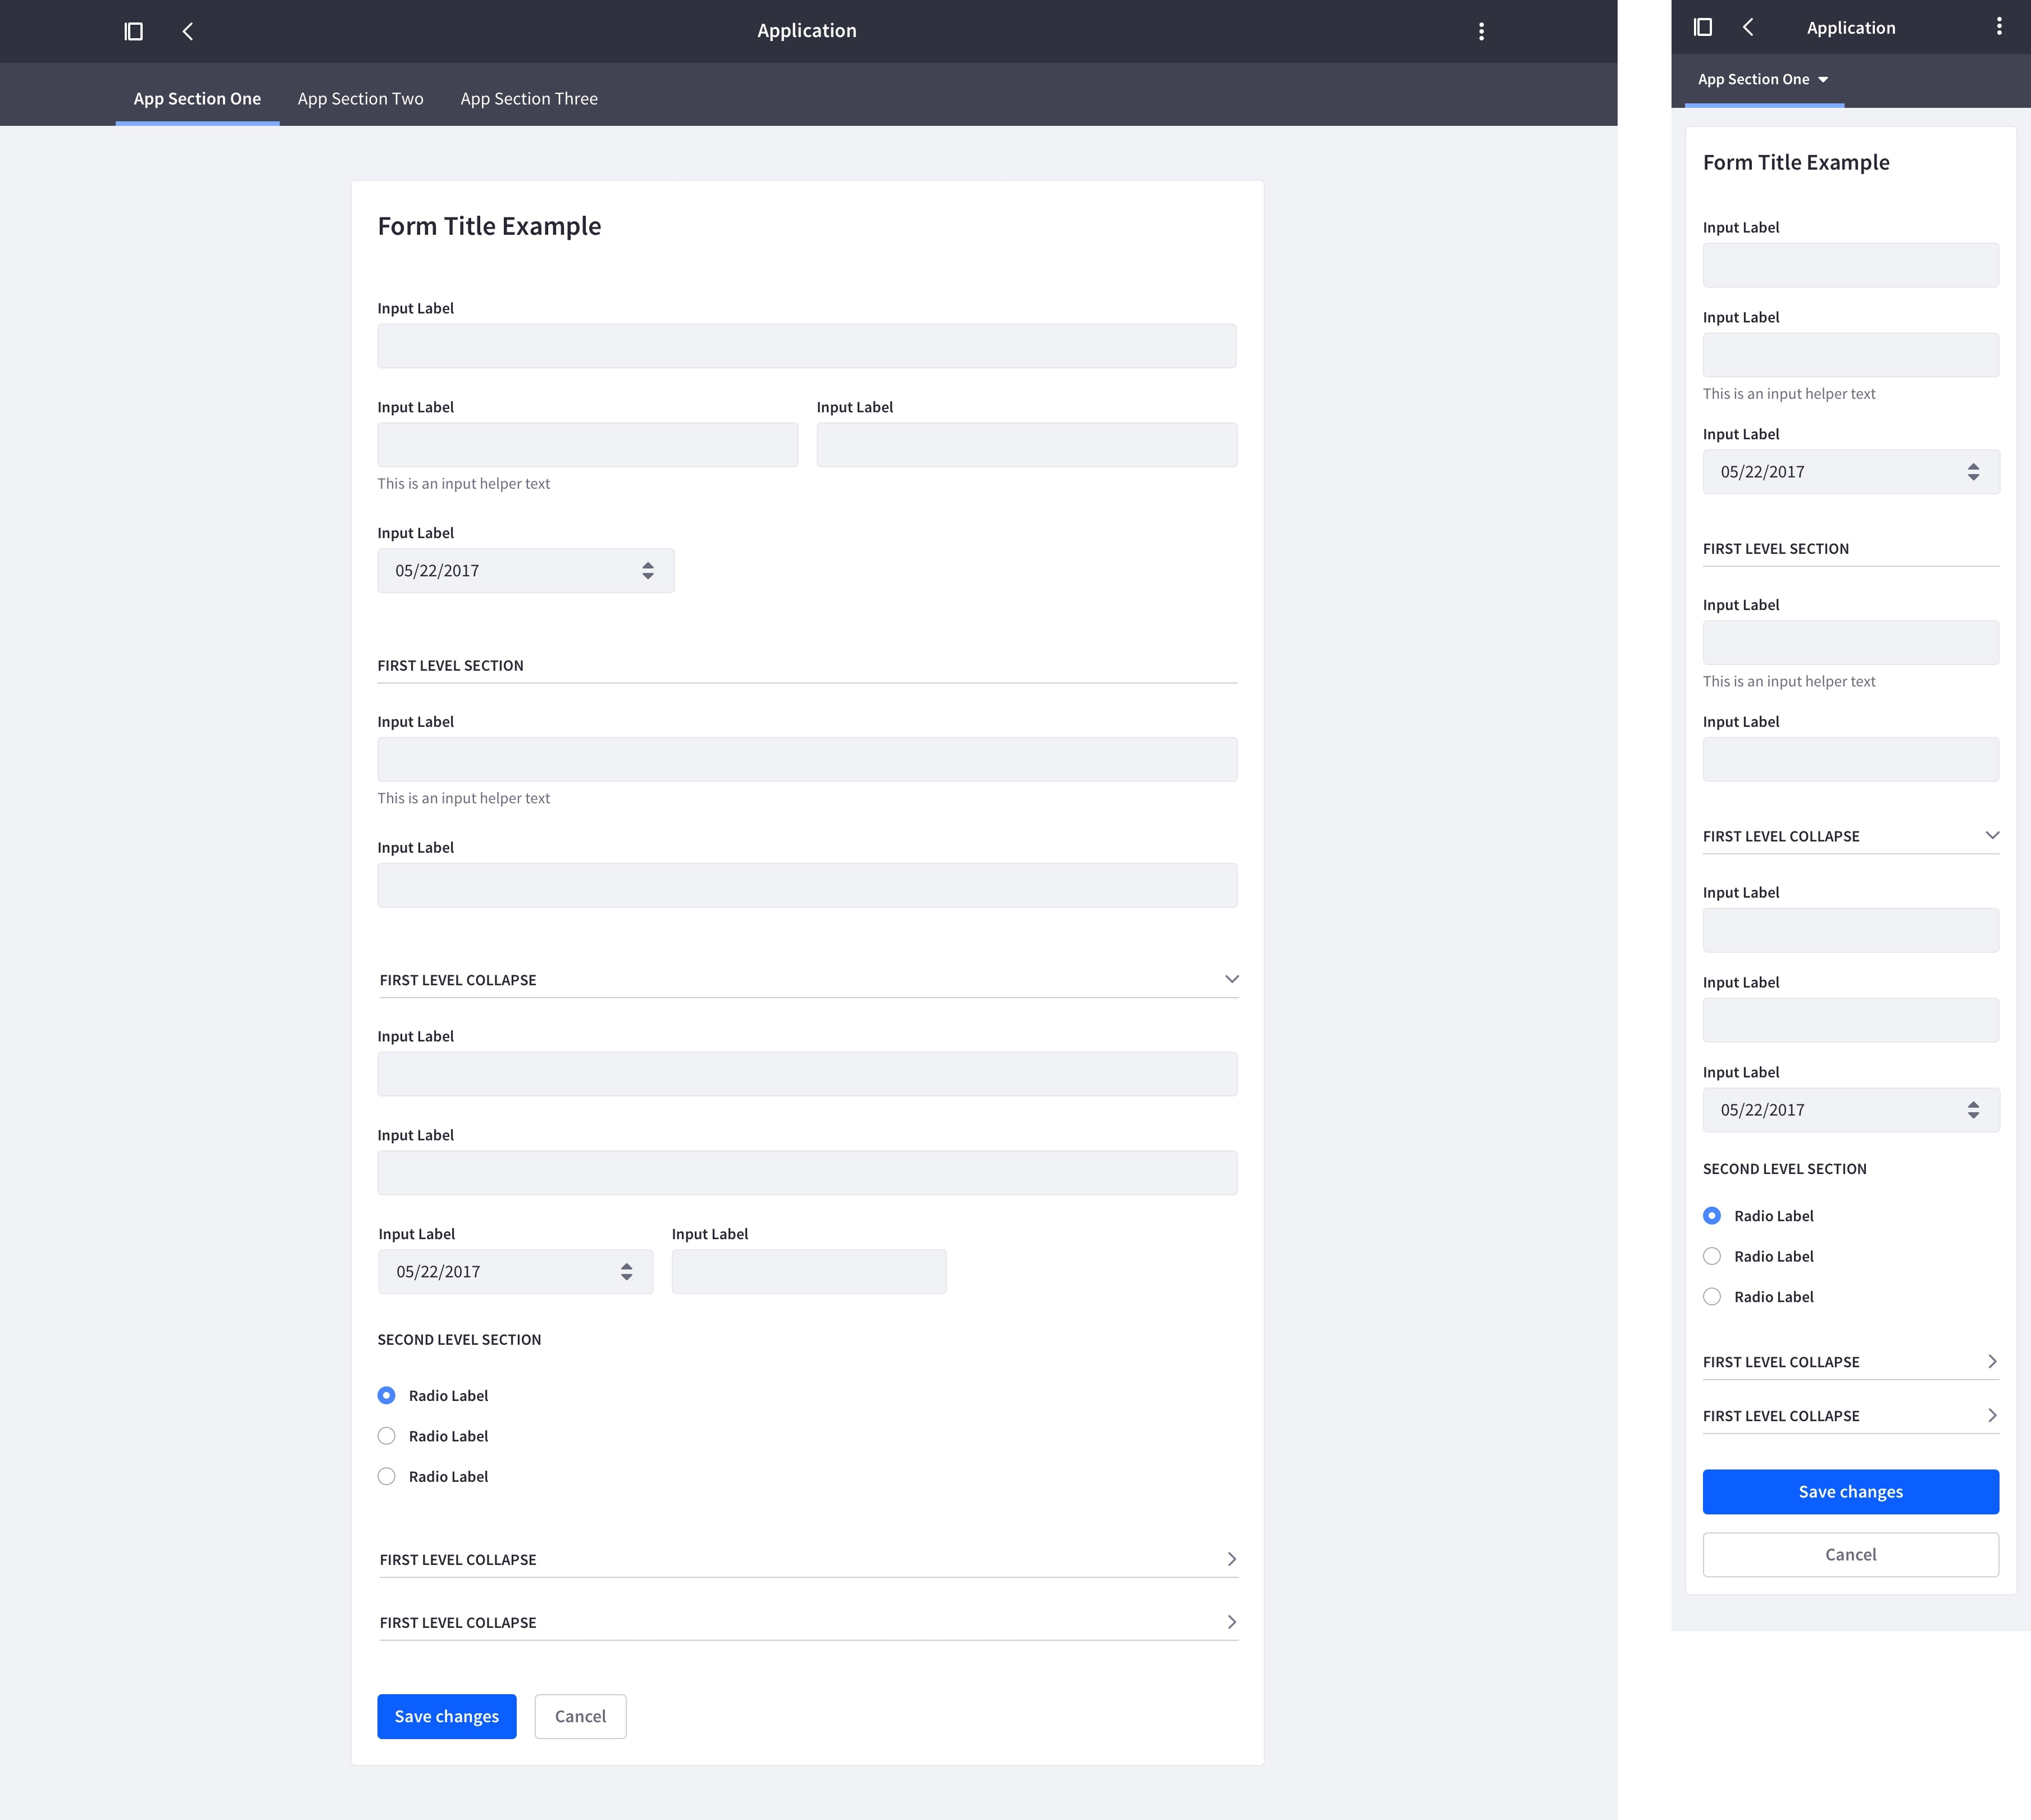The height and width of the screenshot is (1820, 2031).
Task: Open the sidebar panel icon top-left
Action: 133,31
